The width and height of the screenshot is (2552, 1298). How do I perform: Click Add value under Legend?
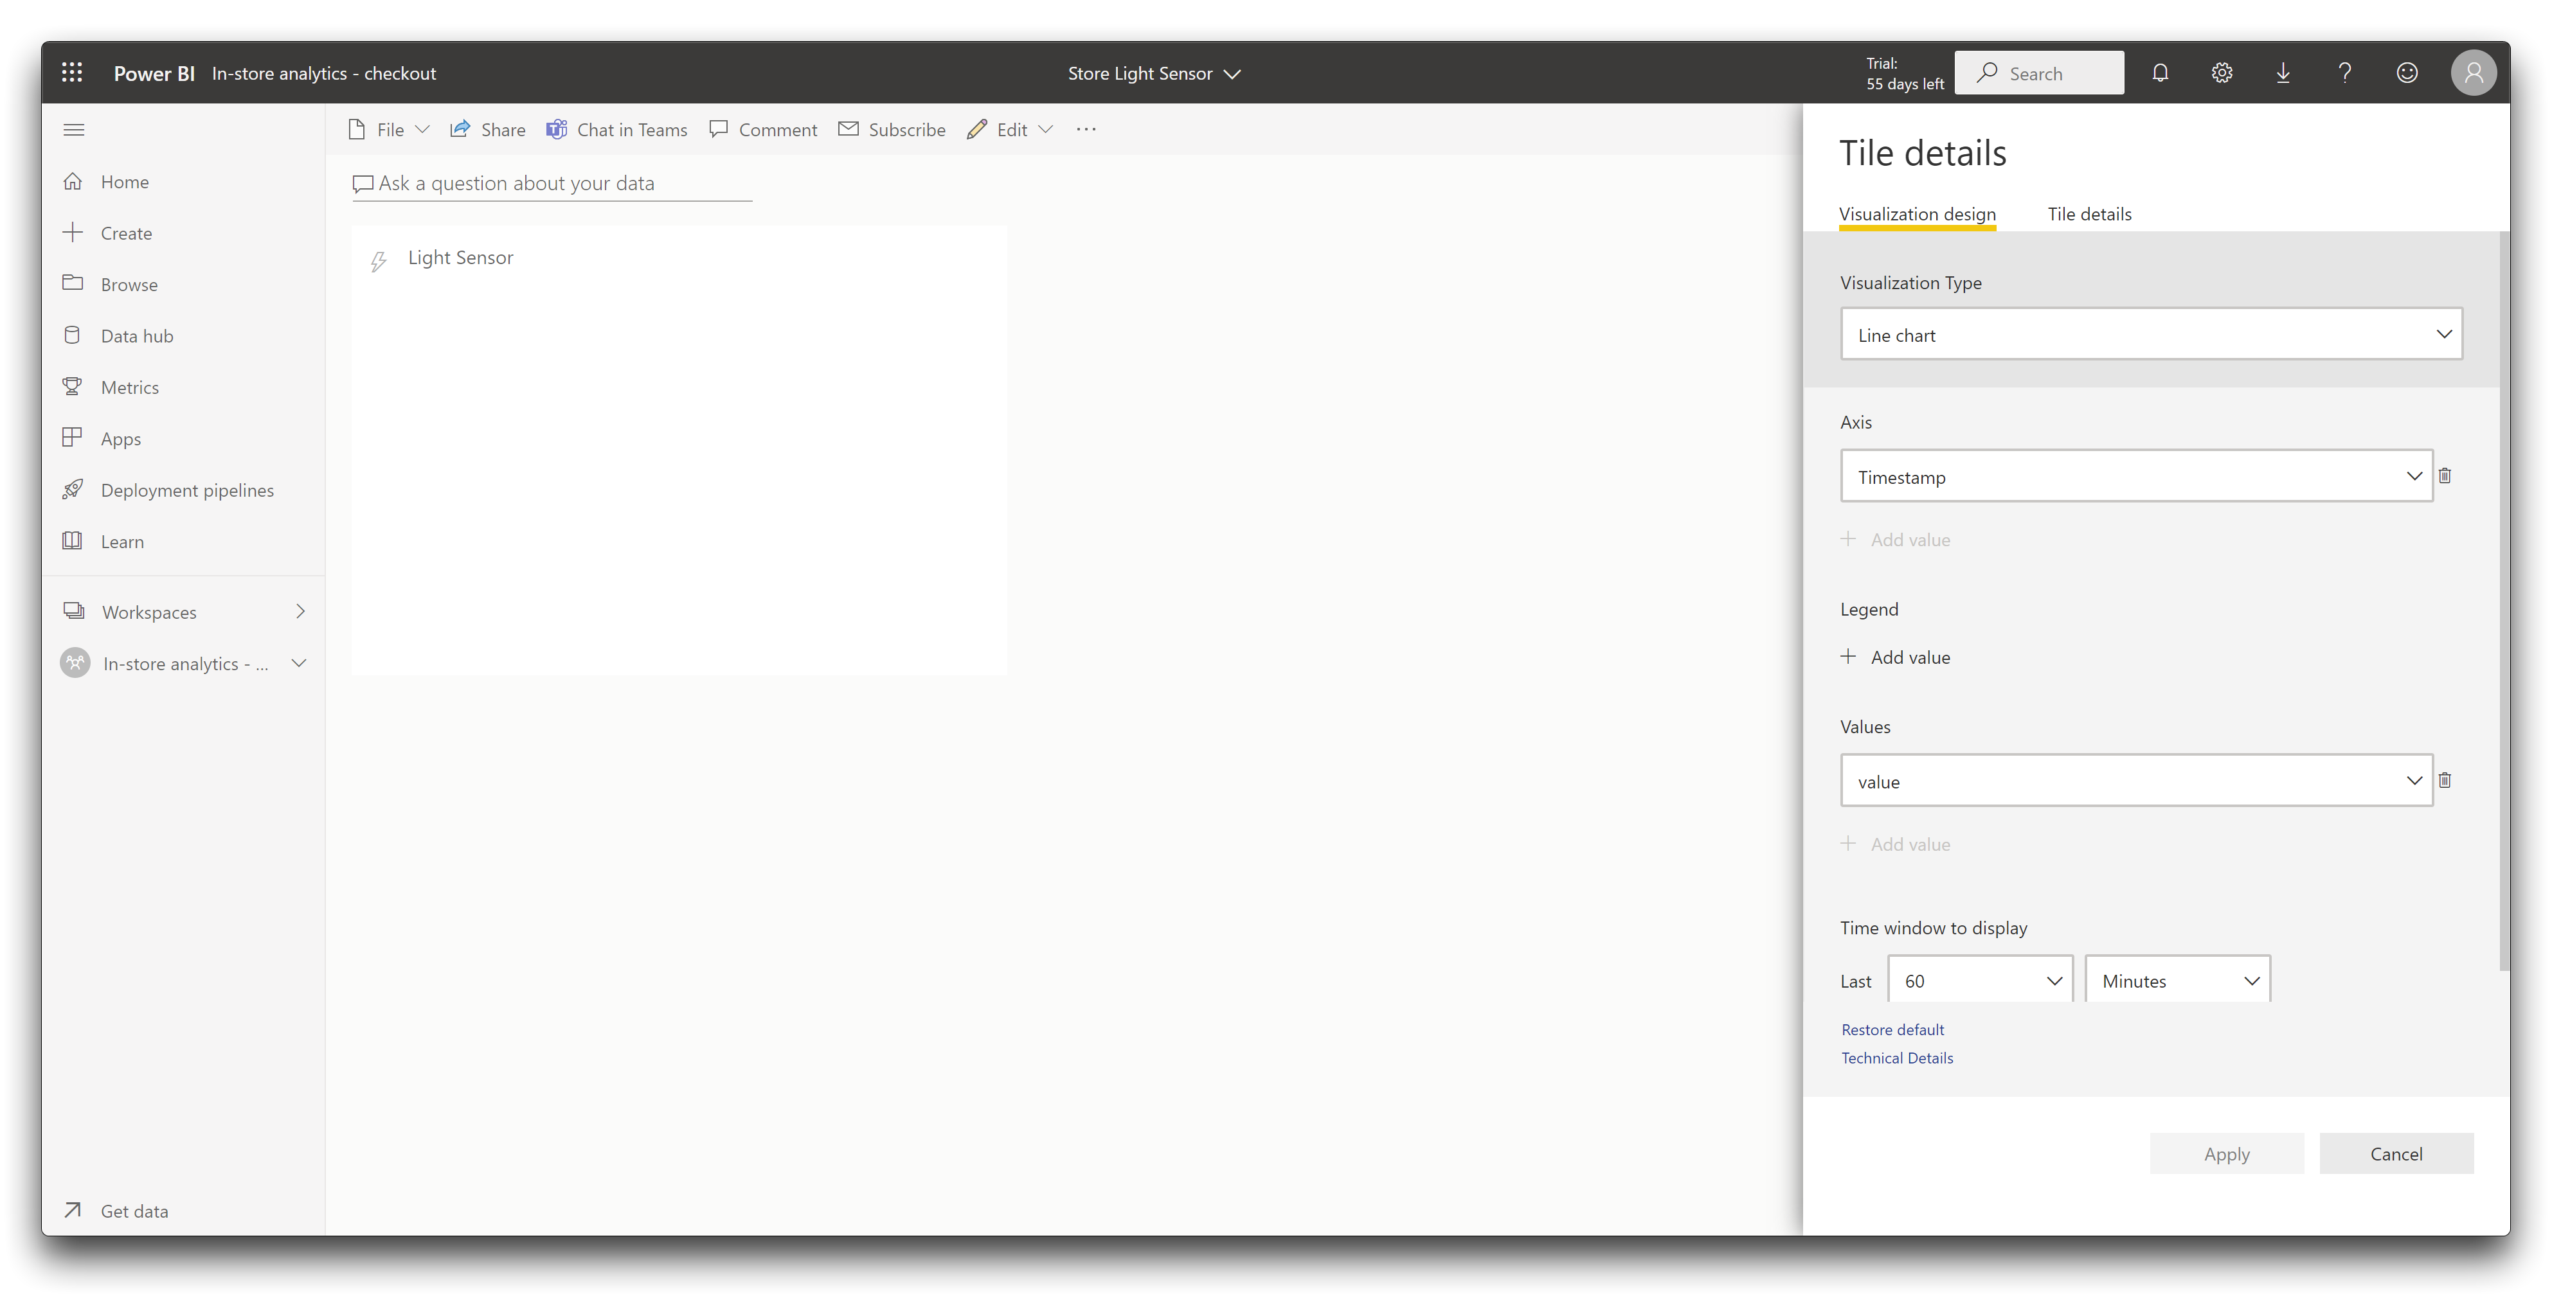[x=1895, y=657]
